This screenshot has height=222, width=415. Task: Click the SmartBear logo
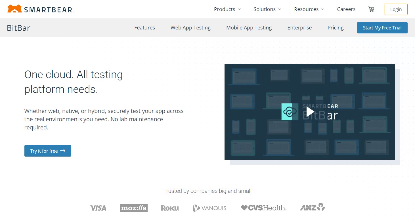(x=41, y=9)
